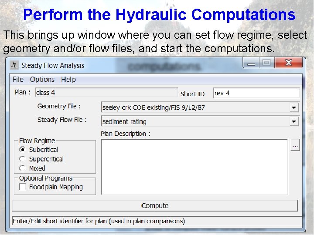Image resolution: width=314 pixels, height=235 pixels.
Task: Enable the Floodplain Mapping checkbox
Action: pyautogui.click(x=22, y=187)
